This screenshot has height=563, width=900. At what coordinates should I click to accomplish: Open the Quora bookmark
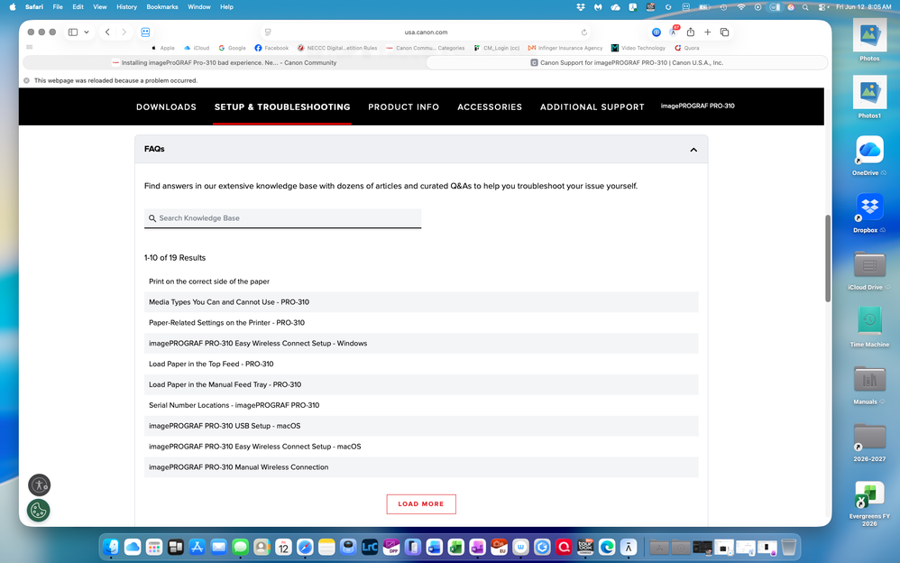click(687, 48)
